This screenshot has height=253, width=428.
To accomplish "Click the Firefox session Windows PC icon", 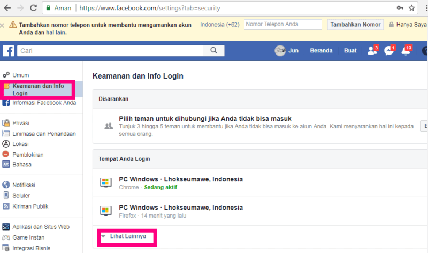I will 105,211.
